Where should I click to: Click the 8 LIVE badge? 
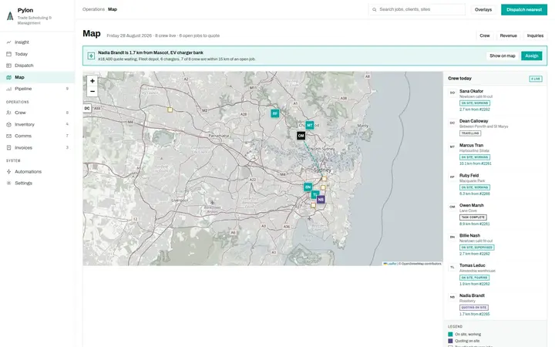536,79
